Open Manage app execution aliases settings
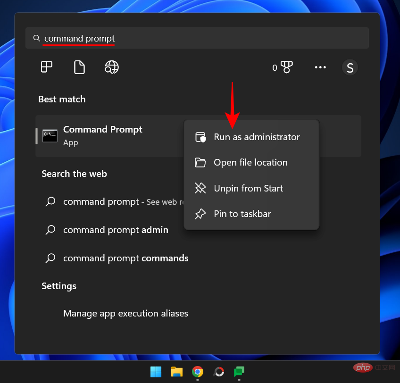Image resolution: width=400 pixels, height=383 pixels. (125, 313)
